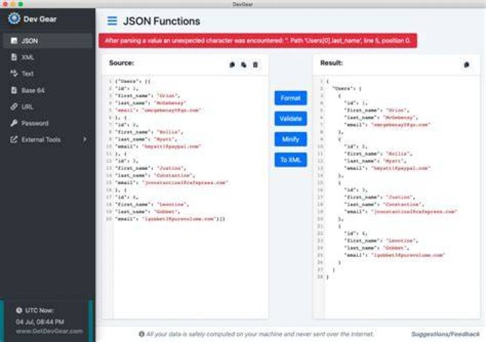
Task: Click the Minify button
Action: coord(290,139)
